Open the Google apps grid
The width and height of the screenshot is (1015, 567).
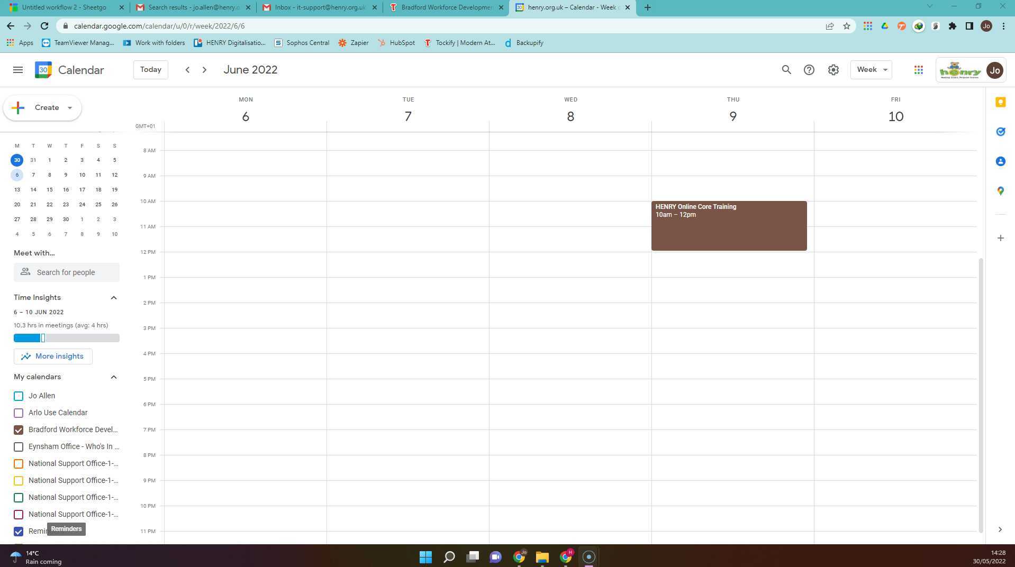919,70
